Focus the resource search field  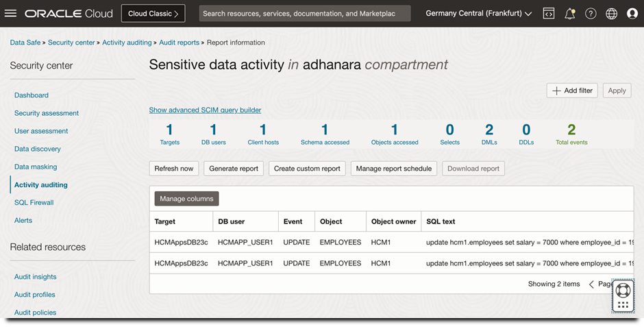tap(305, 14)
